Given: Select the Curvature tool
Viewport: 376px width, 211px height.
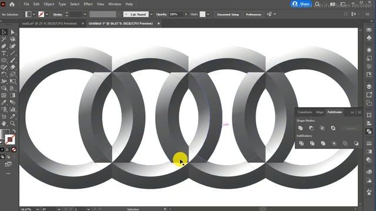Looking at the screenshot, I should click(x=12, y=46).
